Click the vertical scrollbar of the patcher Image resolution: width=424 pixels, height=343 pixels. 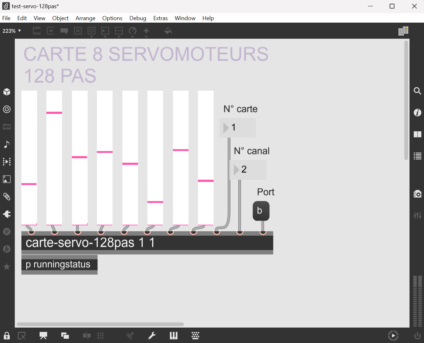[406, 100]
